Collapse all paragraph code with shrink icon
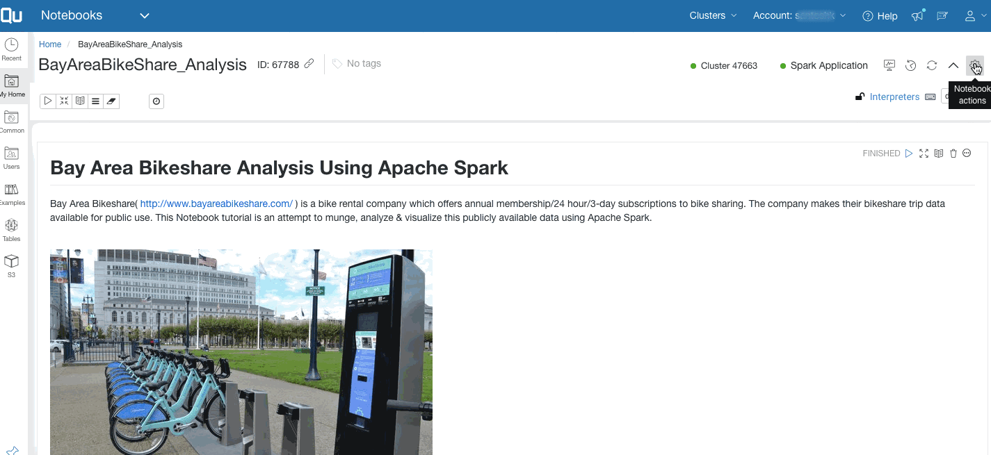Image resolution: width=991 pixels, height=455 pixels. 64,101
